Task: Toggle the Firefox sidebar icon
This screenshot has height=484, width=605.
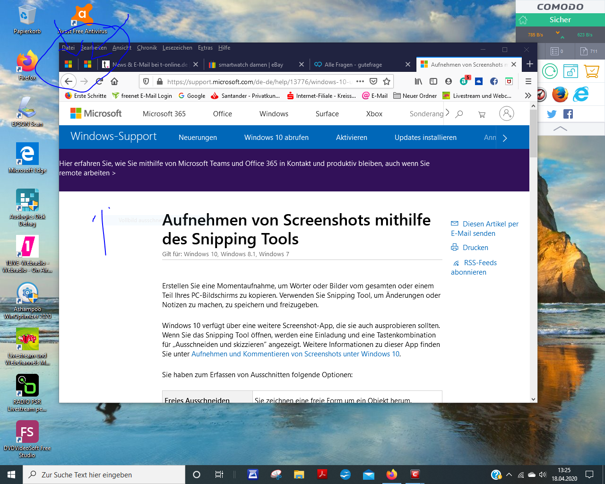Action: click(x=433, y=81)
